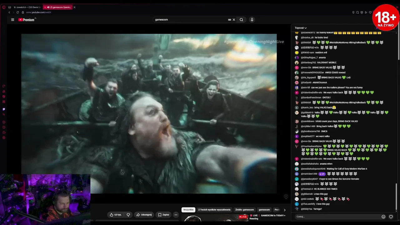The height and width of the screenshot is (225, 400).
Task: Click the video player frame
Action: point(149,114)
